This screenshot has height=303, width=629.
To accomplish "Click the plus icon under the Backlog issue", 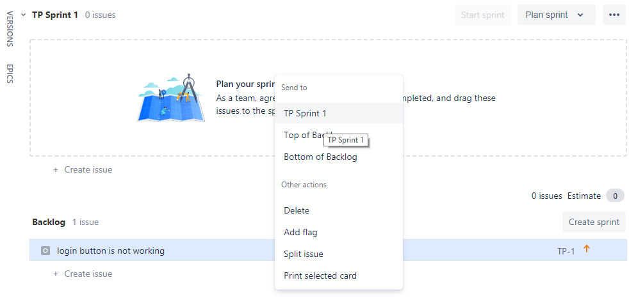I will 56,274.
